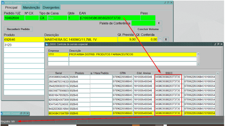Select the Produto row 3123

[x=24, y=45]
